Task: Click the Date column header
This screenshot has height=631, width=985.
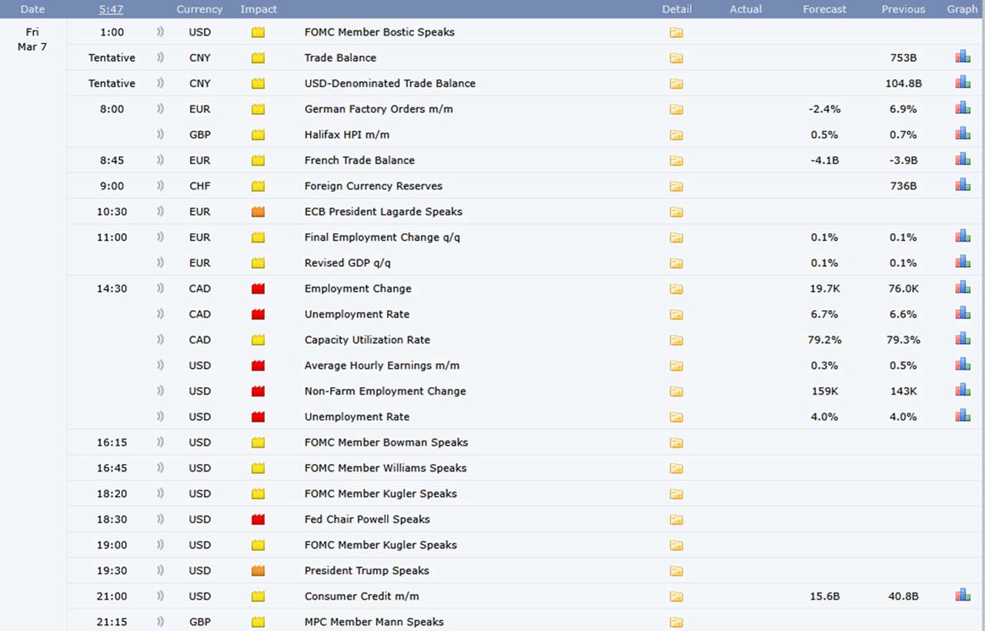Action: (x=32, y=9)
